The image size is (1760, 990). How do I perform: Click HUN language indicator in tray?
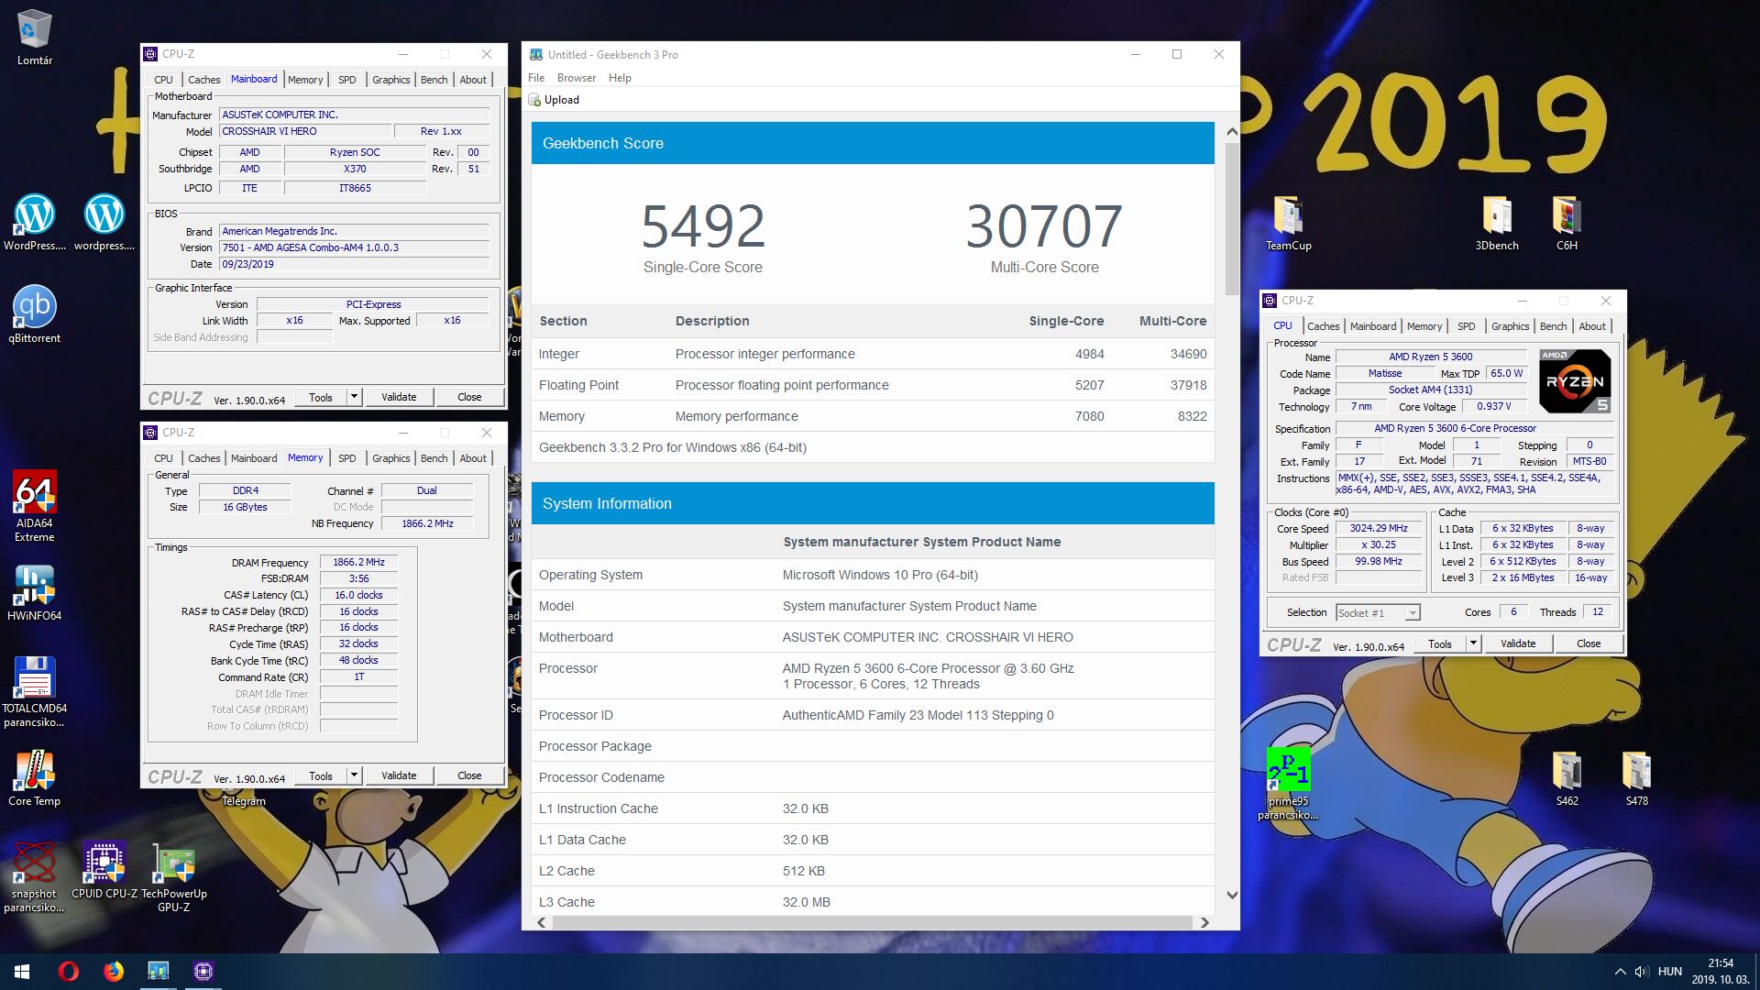tap(1670, 972)
